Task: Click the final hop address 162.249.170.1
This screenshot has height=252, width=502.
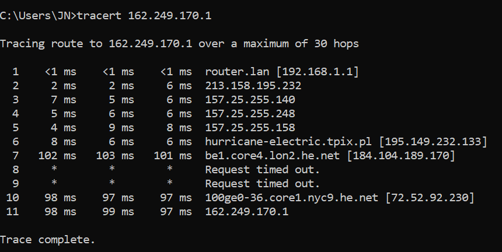Action: pos(247,212)
